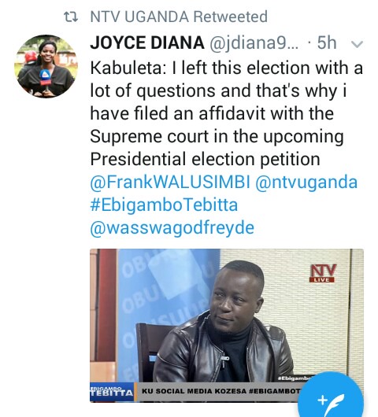Click the Ebigambo Tebitta show logo badge
Screen dimensions: 378x417
click(112, 392)
